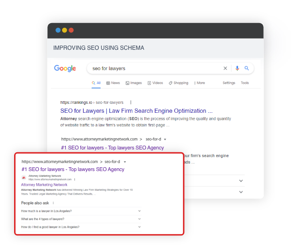The image size is (307, 250).
Task: Click the Attorney Marketing Network favicon logo
Action: [x=24, y=178]
